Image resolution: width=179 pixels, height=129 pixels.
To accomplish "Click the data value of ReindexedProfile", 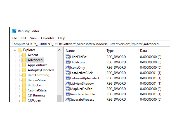I will [x=151, y=94].
